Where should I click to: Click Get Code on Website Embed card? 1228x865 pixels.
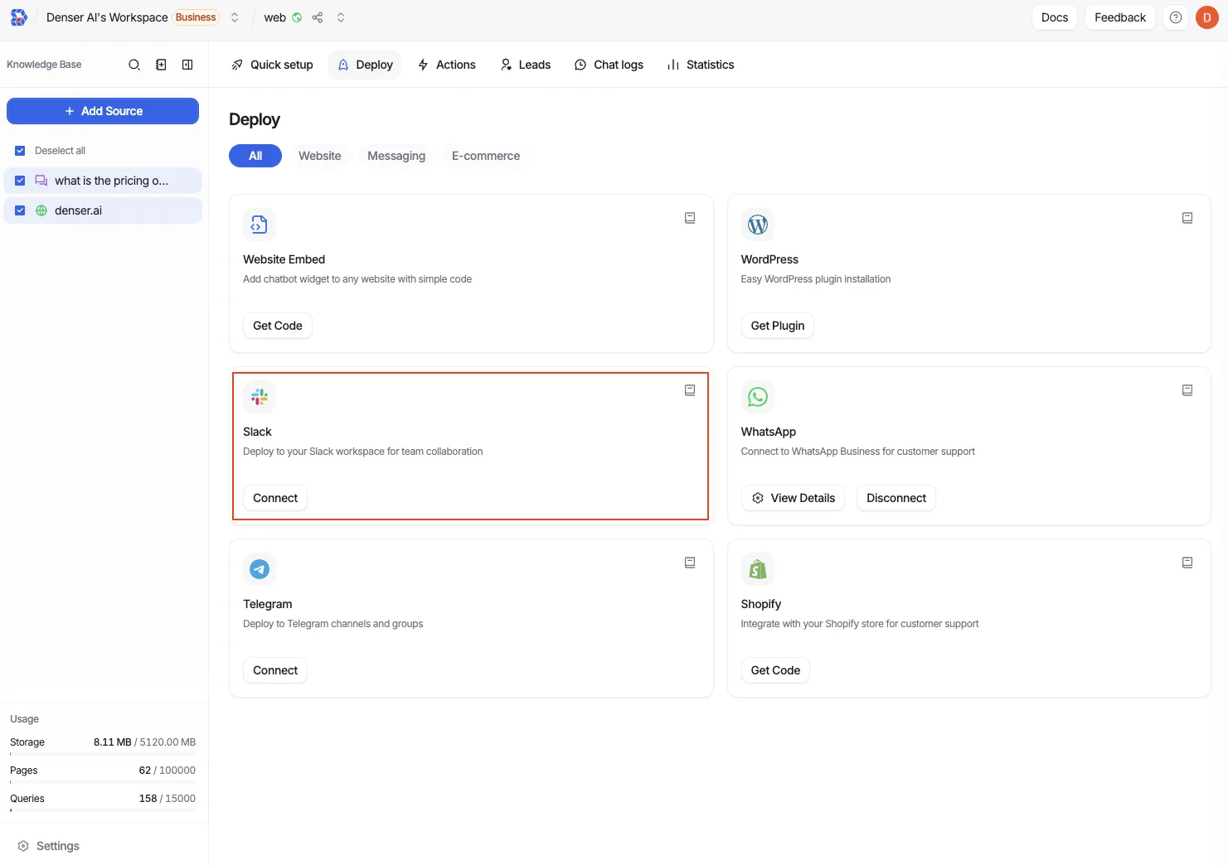pyautogui.click(x=278, y=326)
